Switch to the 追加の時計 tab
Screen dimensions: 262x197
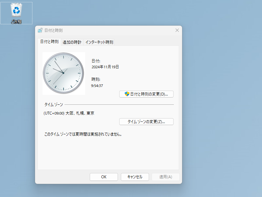72,42
